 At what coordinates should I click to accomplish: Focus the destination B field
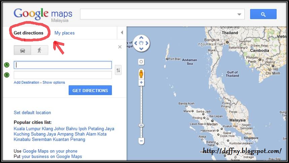[x=63, y=75]
